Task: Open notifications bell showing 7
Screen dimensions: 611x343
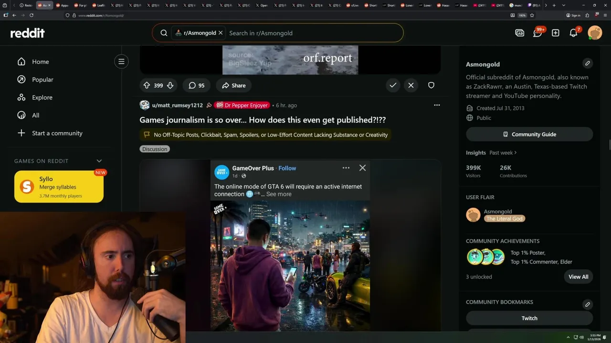Action: coord(574,33)
